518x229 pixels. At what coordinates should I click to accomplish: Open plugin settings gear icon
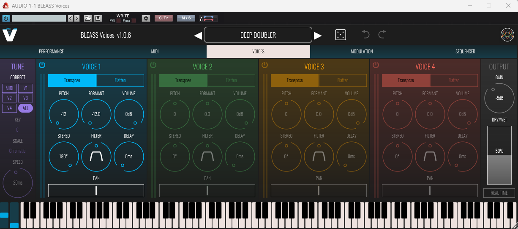[146, 18]
